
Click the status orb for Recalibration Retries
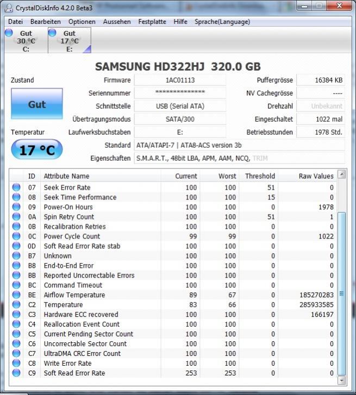(16, 226)
